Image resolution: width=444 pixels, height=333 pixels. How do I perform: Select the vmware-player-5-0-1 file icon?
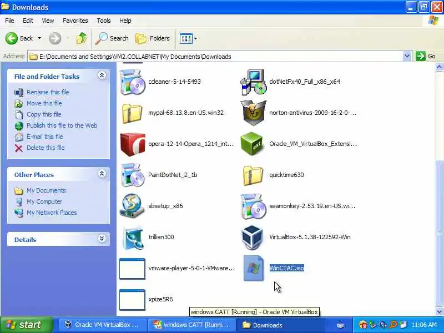pos(132,269)
